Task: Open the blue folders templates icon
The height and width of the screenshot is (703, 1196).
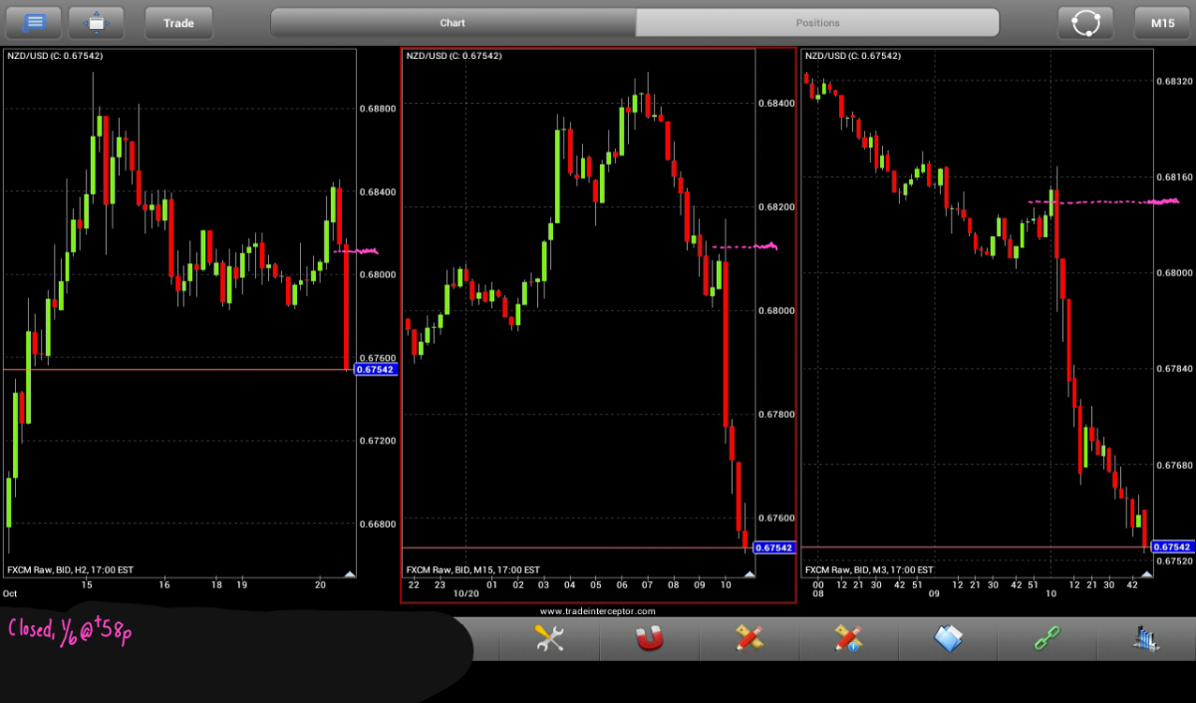Action: tap(948, 638)
